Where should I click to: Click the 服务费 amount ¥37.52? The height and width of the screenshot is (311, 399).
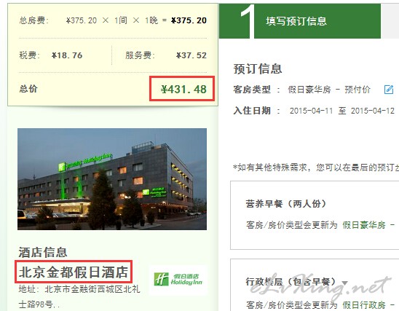(x=191, y=55)
